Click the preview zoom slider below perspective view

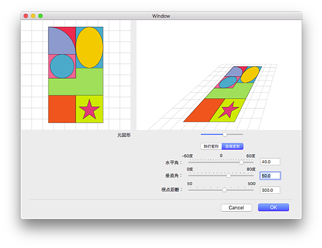225,135
